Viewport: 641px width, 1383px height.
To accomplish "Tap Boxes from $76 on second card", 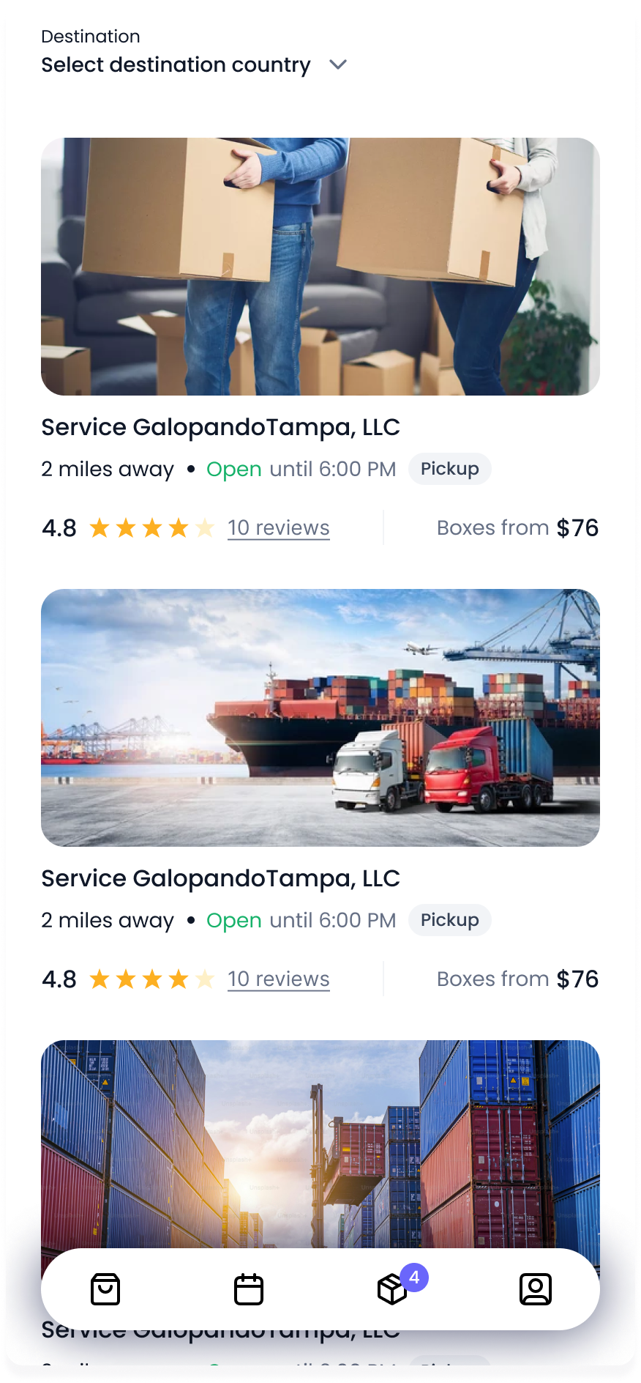I will click(x=517, y=979).
